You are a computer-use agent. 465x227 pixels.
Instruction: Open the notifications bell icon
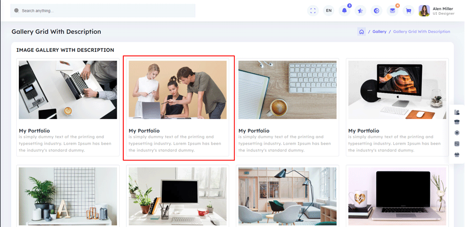tap(344, 11)
